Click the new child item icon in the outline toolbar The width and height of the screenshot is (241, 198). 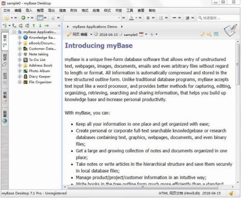[x=21, y=25]
